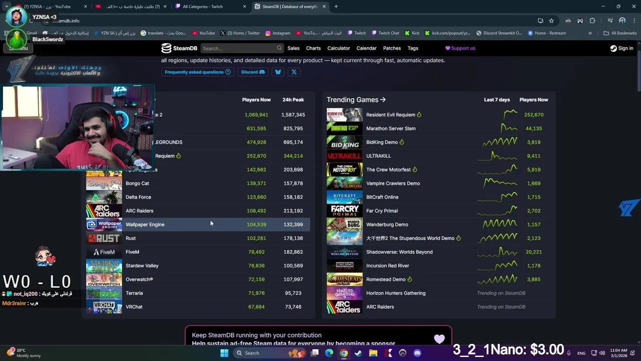Close the SteamDB browser tab
Image resolution: width=641 pixels, height=361 pixels.
[324, 7]
